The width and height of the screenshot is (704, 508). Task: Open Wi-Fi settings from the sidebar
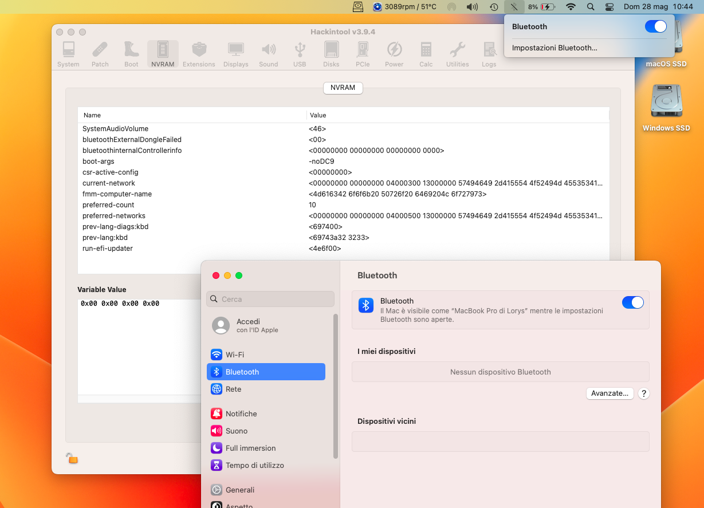(x=266, y=355)
